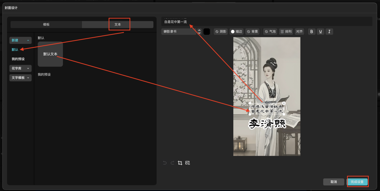Switch to the 模板 tab
380x191 pixels.
[x=46, y=25]
